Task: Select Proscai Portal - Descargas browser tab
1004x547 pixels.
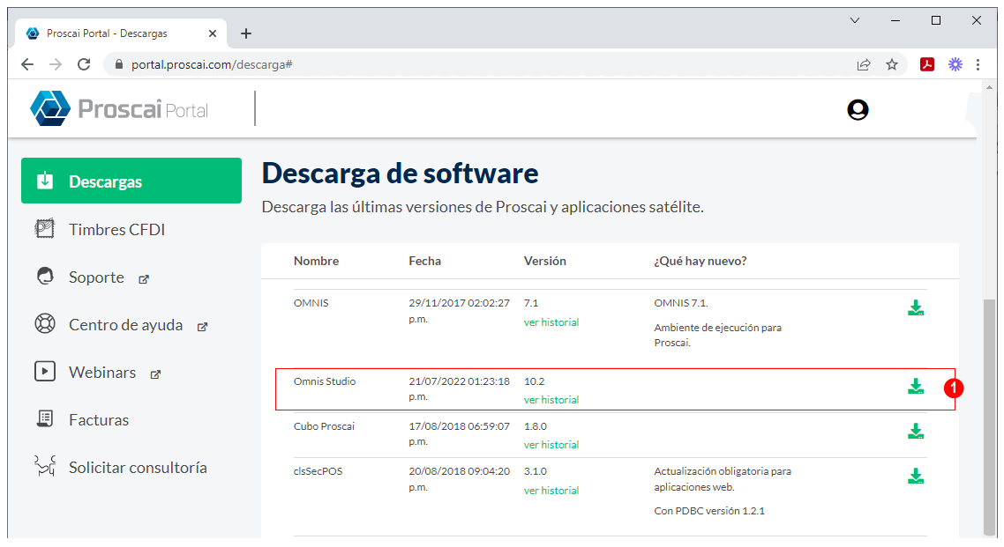Action: [x=122, y=33]
